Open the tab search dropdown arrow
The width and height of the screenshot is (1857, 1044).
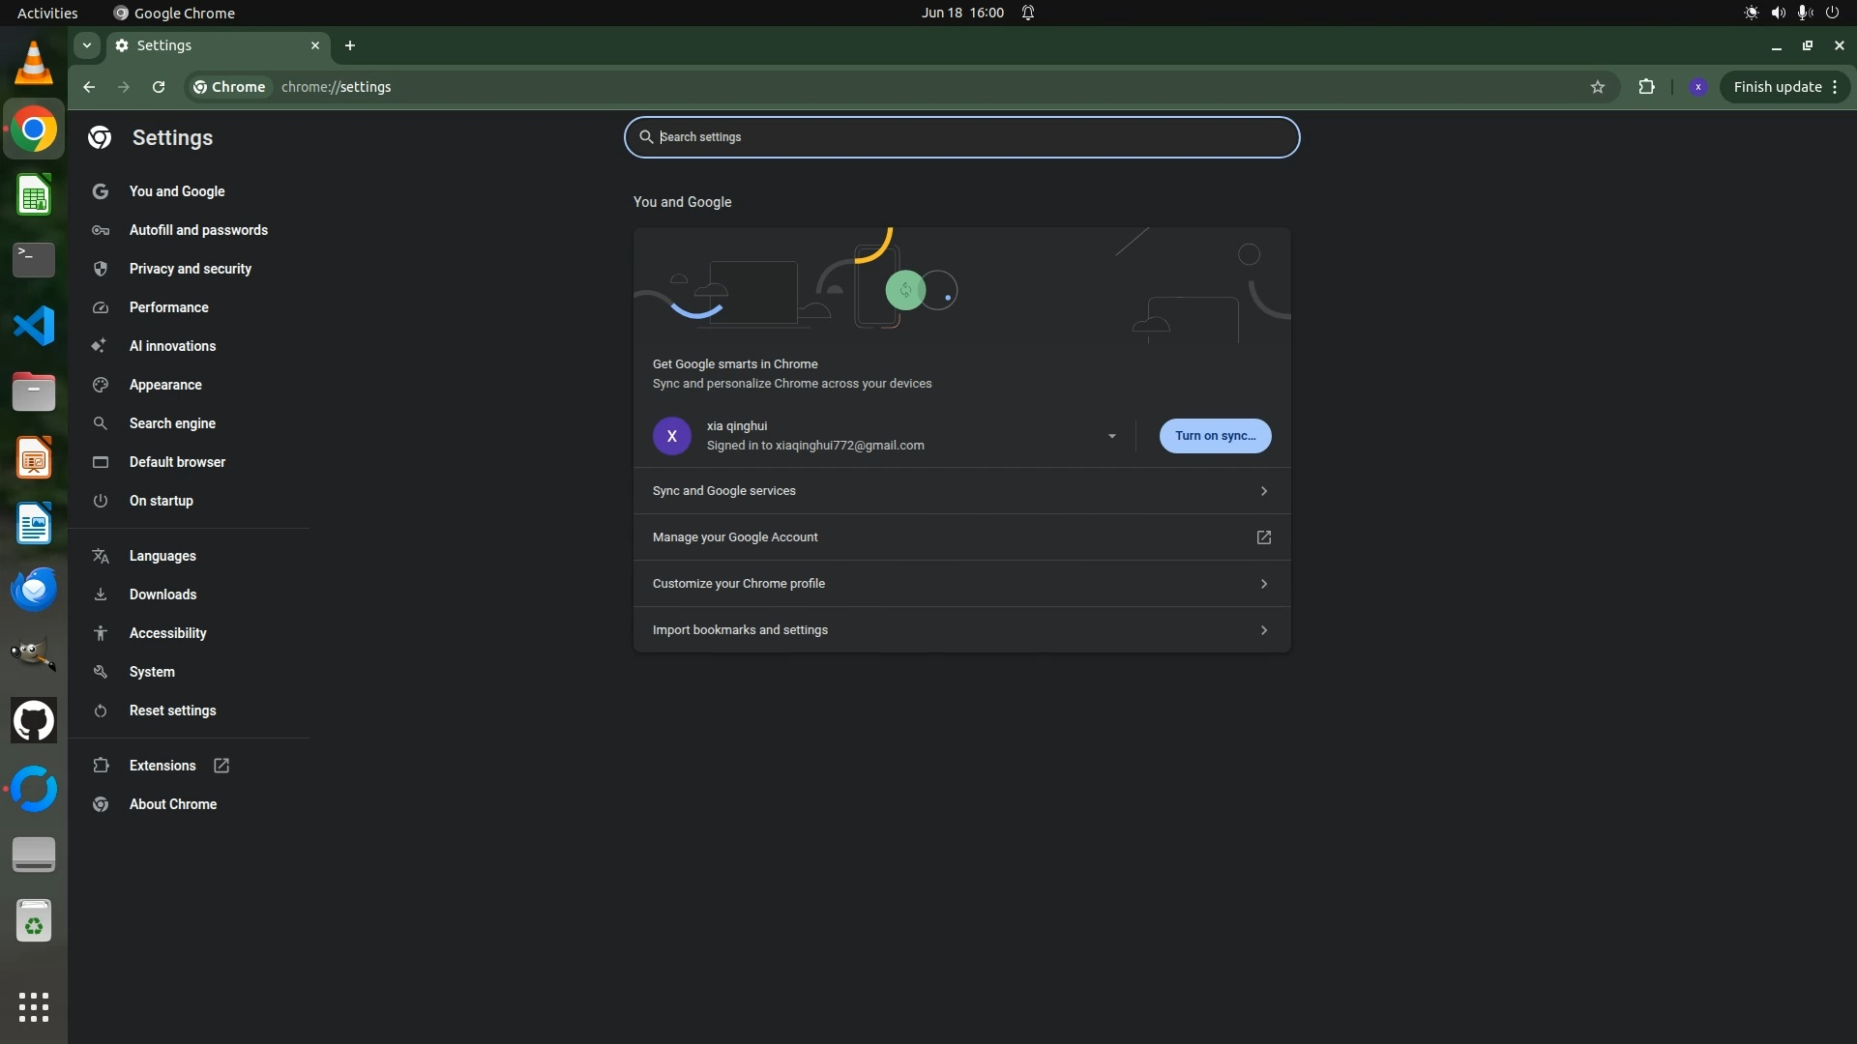pyautogui.click(x=87, y=45)
